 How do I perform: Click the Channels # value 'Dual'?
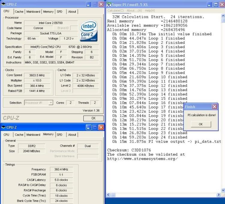[x=88, y=146]
